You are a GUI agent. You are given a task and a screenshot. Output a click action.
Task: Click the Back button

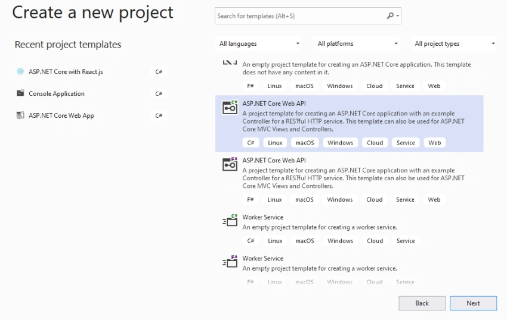point(422,303)
